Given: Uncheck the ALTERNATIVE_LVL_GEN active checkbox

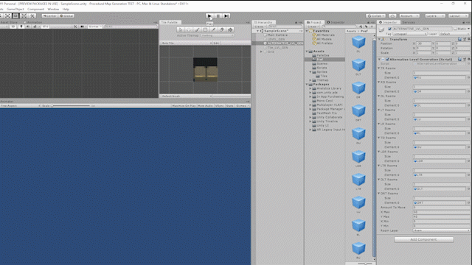Looking at the screenshot, I should [389, 29].
